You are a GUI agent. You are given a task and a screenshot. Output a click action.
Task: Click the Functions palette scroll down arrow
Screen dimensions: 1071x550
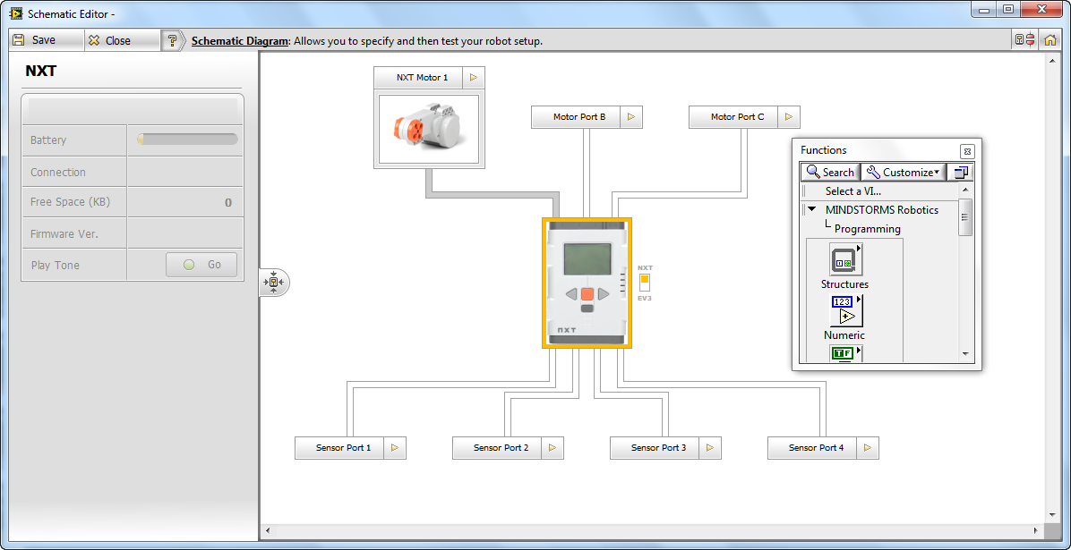click(x=965, y=353)
